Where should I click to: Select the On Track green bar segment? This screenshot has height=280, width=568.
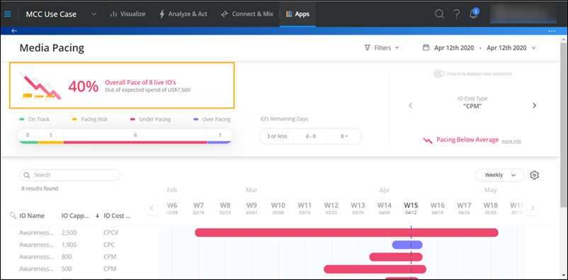pyautogui.click(x=28, y=136)
